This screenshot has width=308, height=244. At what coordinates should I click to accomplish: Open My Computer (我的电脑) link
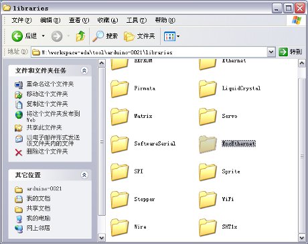tap(38, 218)
